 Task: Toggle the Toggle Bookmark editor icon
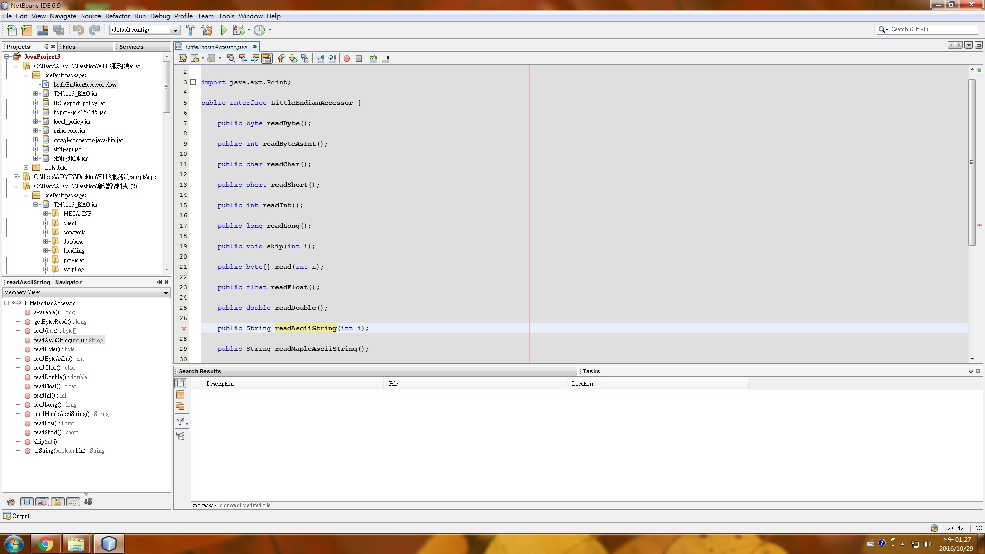click(305, 58)
